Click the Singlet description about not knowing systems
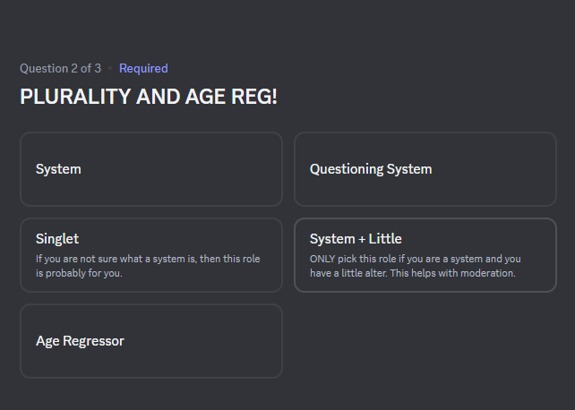Viewport: 575px width, 410px height. pos(148,266)
